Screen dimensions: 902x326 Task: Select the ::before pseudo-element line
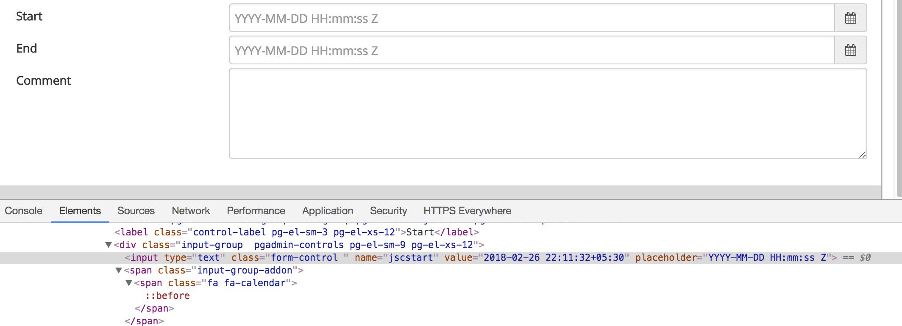click(x=167, y=296)
